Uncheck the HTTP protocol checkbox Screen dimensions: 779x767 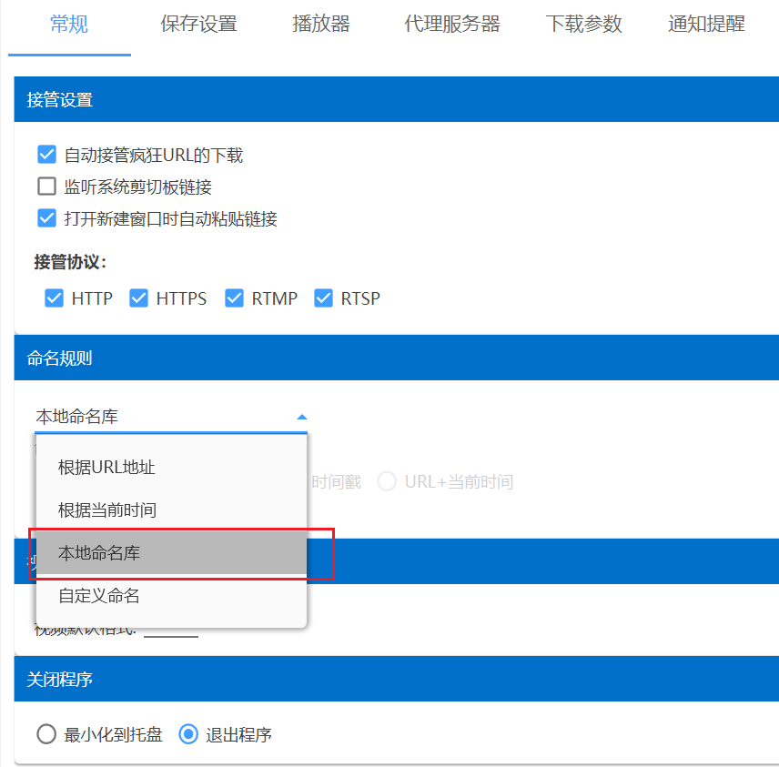tap(54, 298)
